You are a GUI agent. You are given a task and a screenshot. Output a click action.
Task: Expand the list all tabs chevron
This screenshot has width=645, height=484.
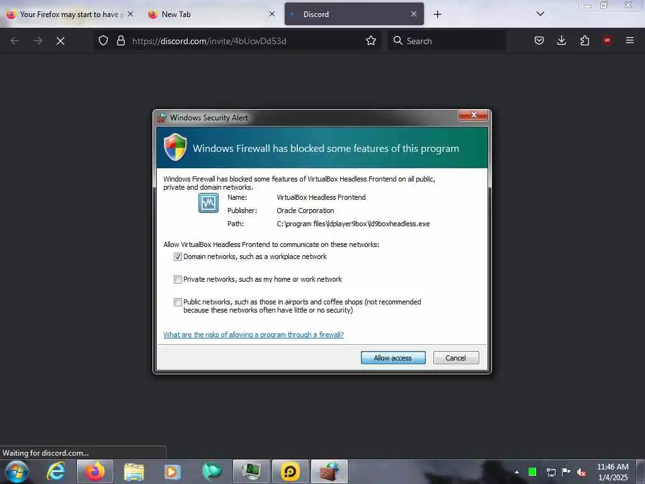540,14
